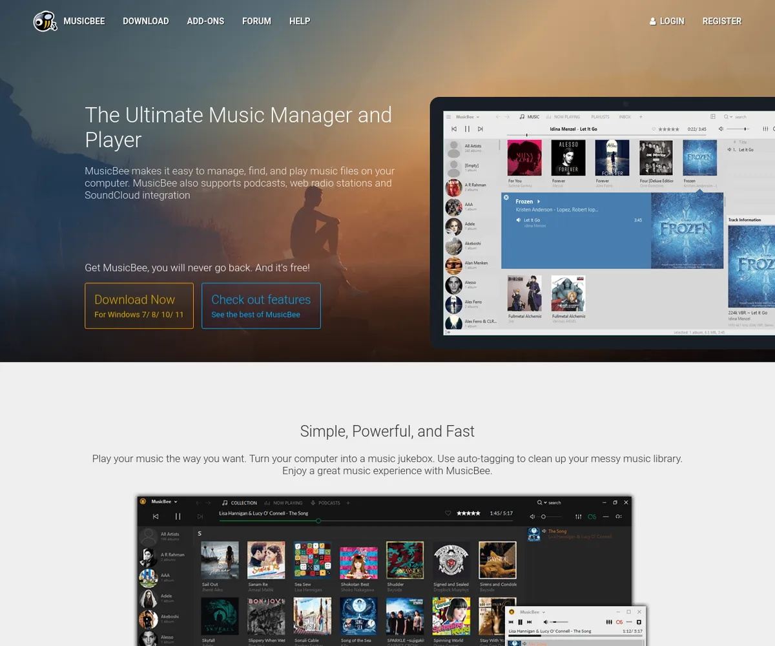Toggle Last.fm scrobbling in dark-themed player
This screenshot has height=646, width=775.
point(592,516)
